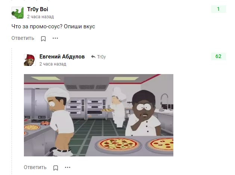Viewport: 235px width, 175px height.
Task: Reply to Tr0y Boi's comment via Ответить
Action: point(23,38)
